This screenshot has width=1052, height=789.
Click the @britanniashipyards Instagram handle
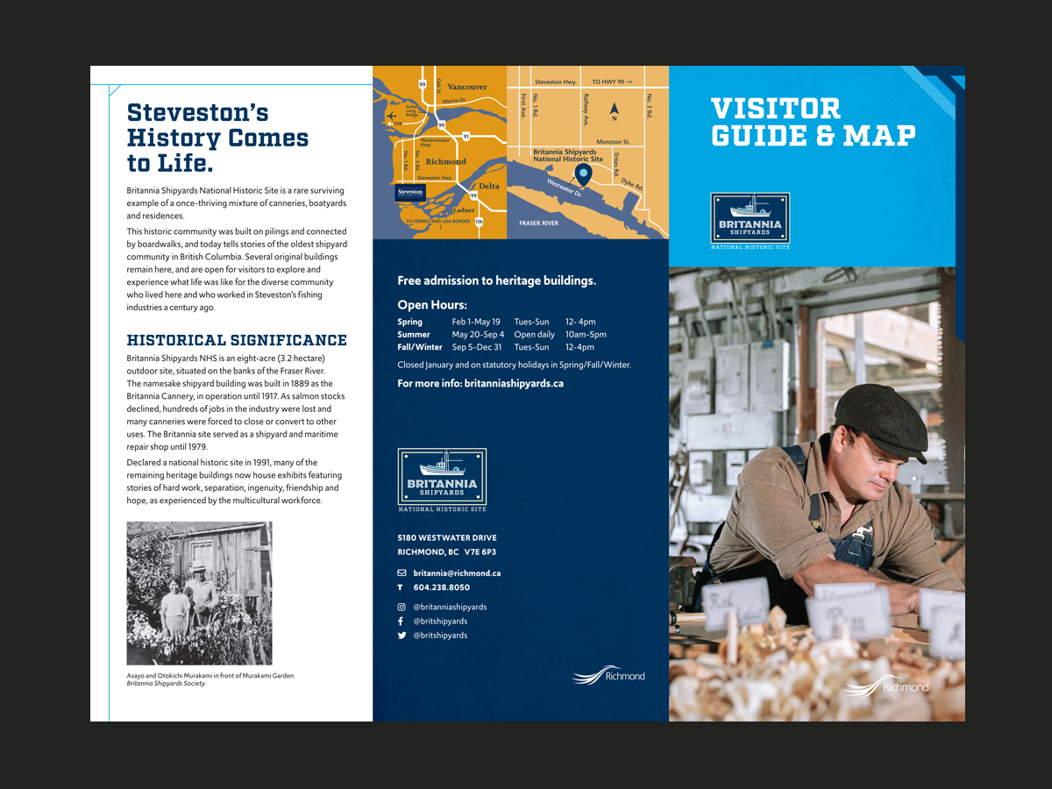[450, 607]
